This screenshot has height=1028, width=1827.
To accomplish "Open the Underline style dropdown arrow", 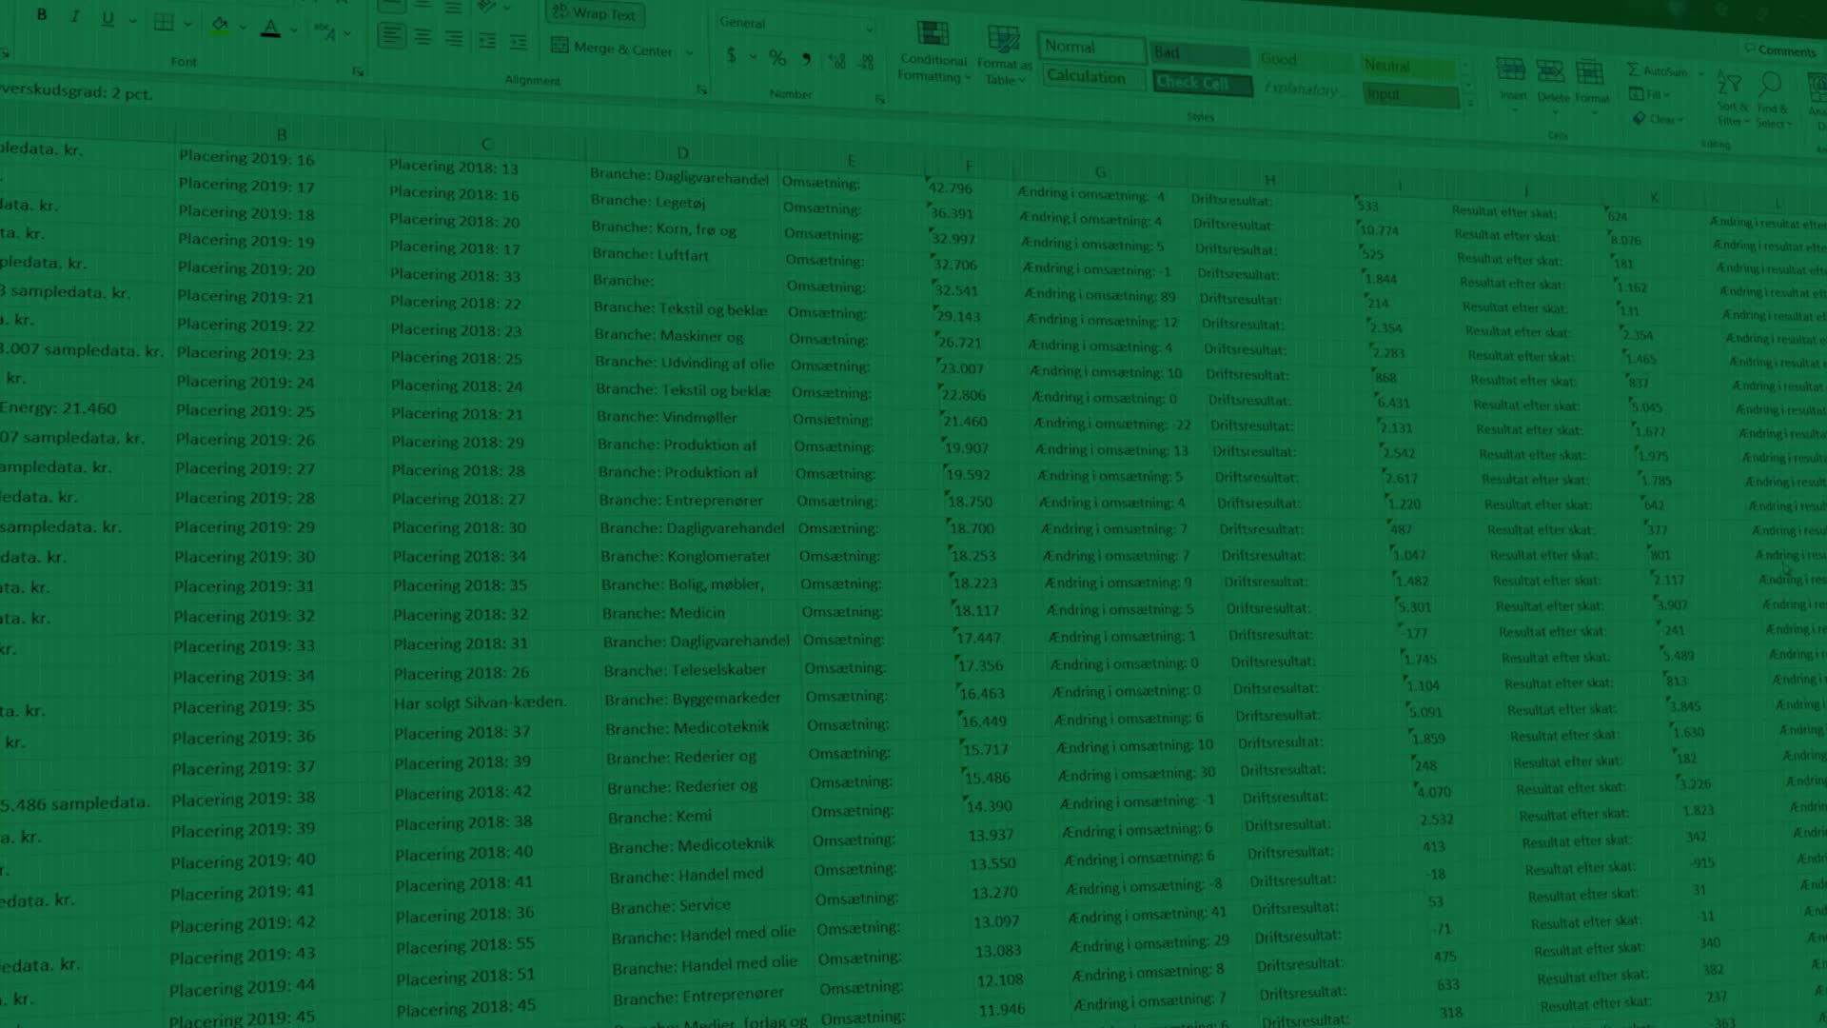I will tap(132, 21).
